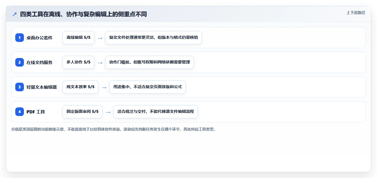
Task: Open the 用途集中，不适合复杂页面排版和公式 box
Action: tap(147, 87)
